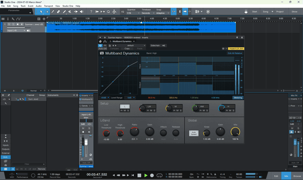
Task: Solo the LM band in Setup
Action: click(x=154, y=111)
